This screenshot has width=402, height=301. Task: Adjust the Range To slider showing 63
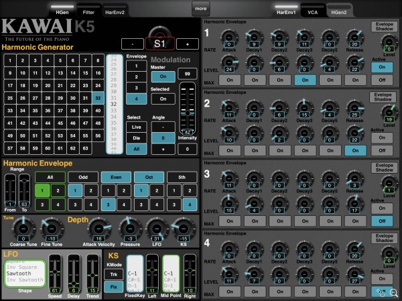(24, 190)
